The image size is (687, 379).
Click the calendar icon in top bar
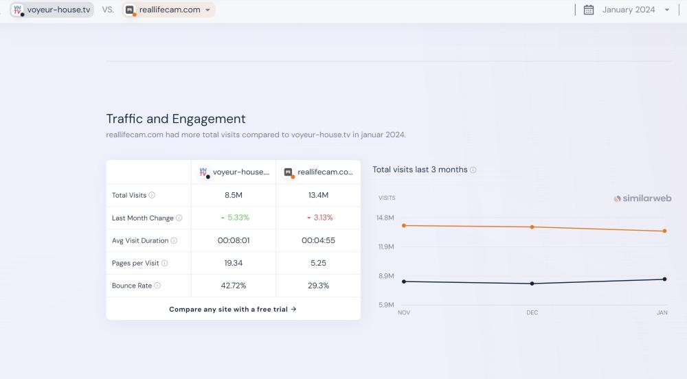click(589, 10)
